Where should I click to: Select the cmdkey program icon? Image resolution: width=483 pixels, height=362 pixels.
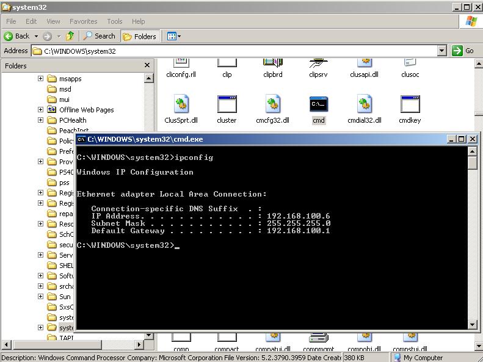[410, 104]
